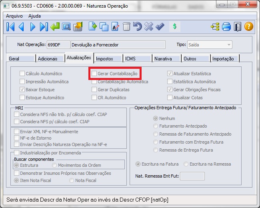The image size is (260, 208).
Task: Check Enviar Descrição Natureza Operação na NF-e
Action: (16, 144)
